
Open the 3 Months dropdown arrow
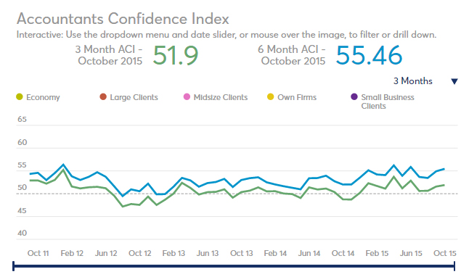coord(454,81)
